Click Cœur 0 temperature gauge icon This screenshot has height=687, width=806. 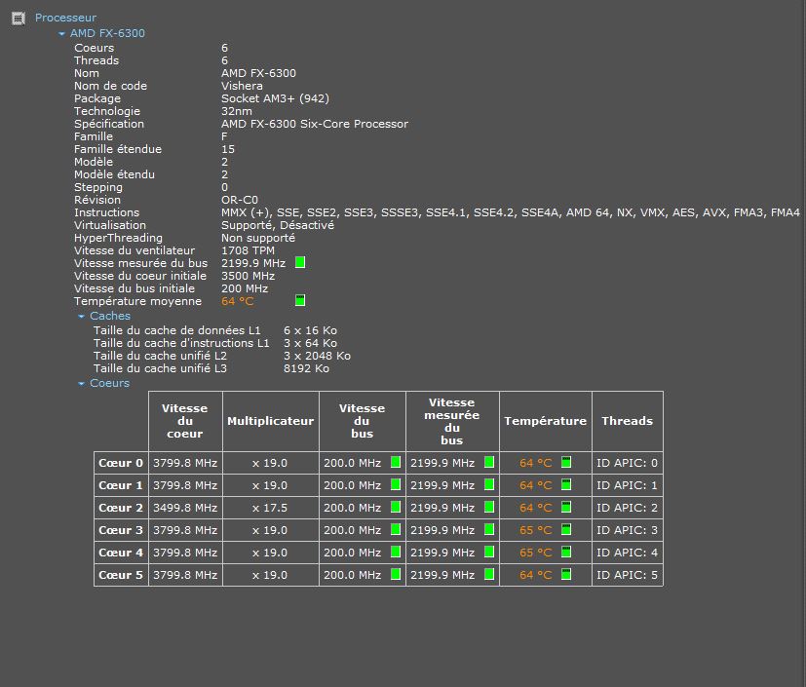(x=566, y=463)
